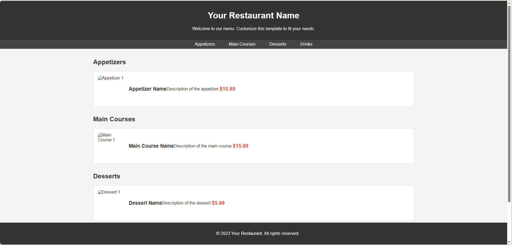Click the $5.99 price
The image size is (512, 245).
point(218,203)
